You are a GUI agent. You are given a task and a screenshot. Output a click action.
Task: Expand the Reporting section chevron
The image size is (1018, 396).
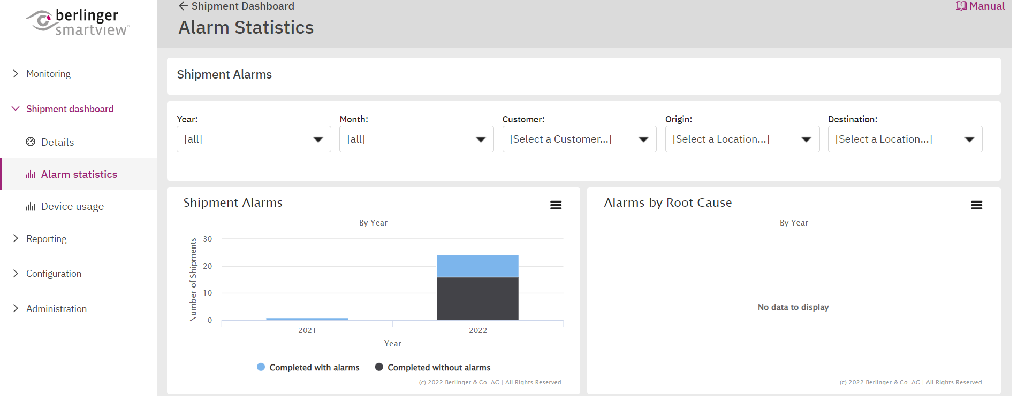(16, 238)
